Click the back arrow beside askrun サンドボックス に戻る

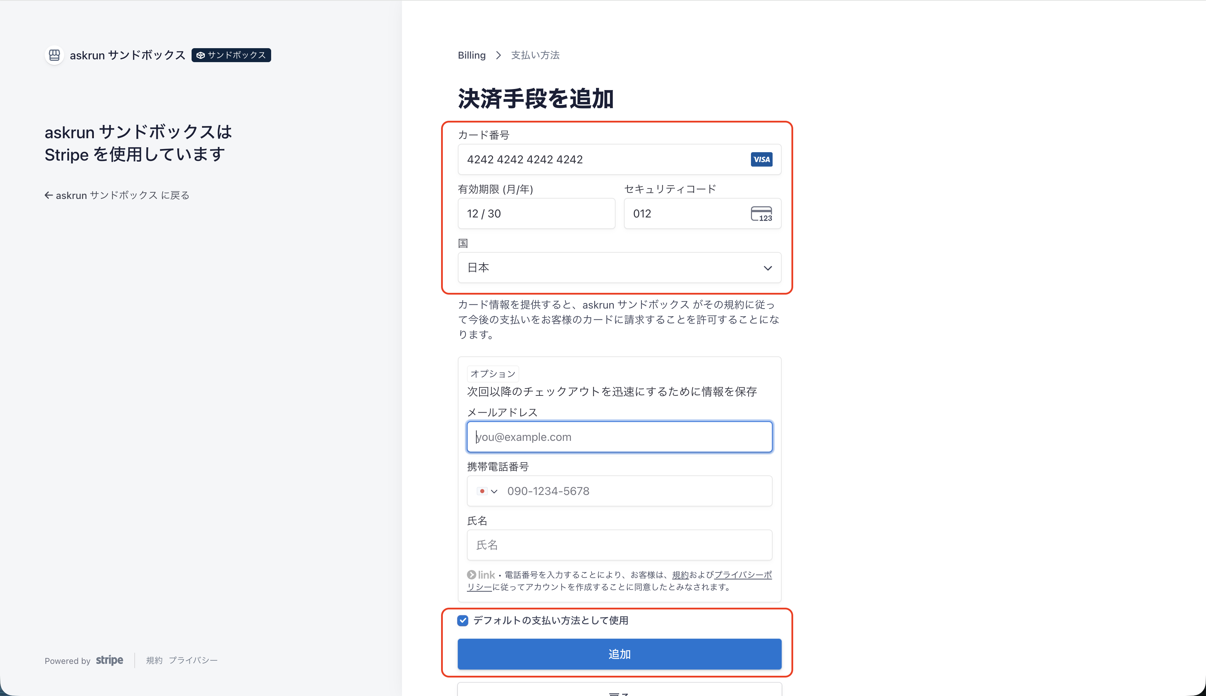48,195
